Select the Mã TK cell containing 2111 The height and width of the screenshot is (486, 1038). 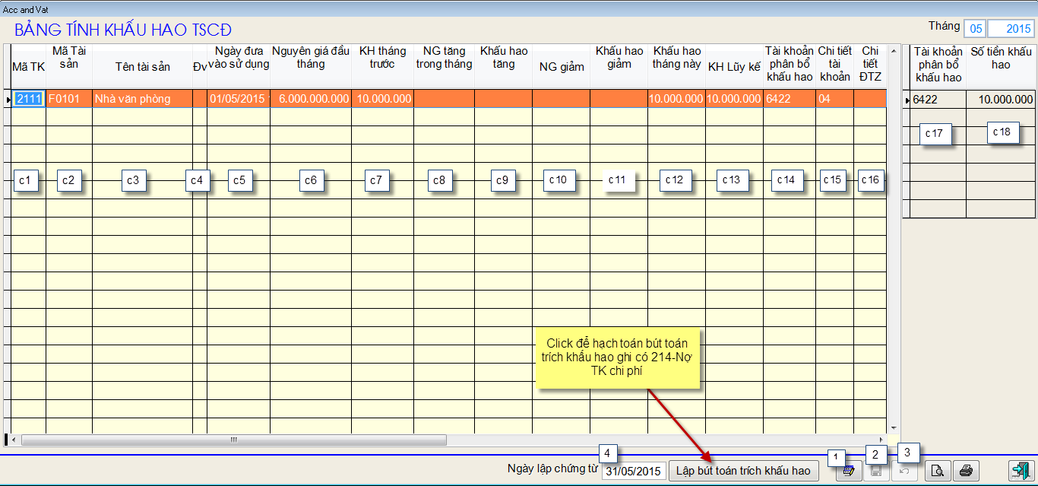30,100
